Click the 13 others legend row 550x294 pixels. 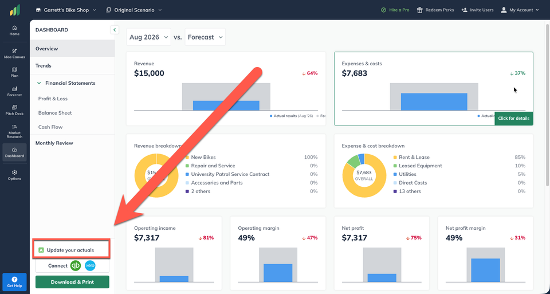(459, 191)
